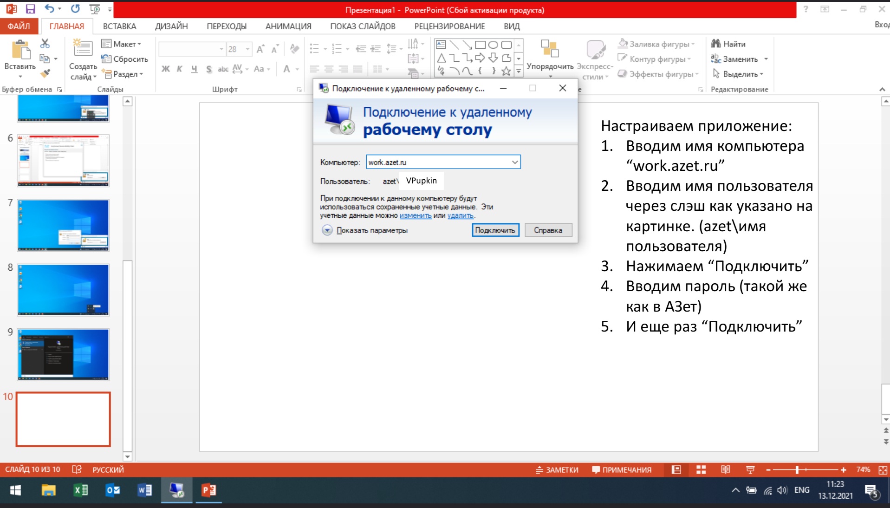Open Word from the Windows taskbar
Viewport: 890px width, 508px height.
pos(144,490)
